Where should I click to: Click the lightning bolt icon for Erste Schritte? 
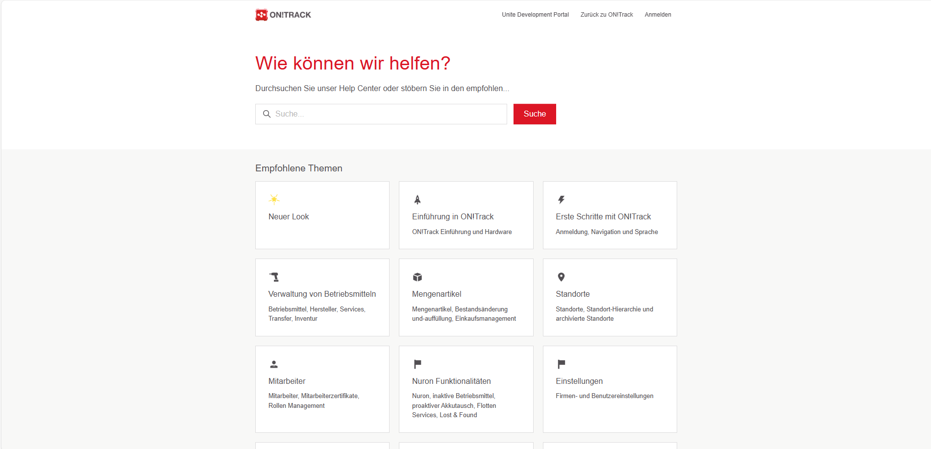[561, 199]
